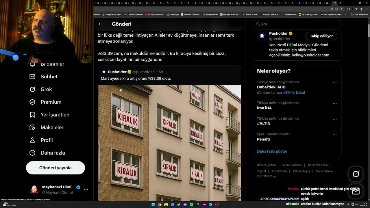Open Chrome three-dot menu
The image size is (370, 208).
coord(367,9)
